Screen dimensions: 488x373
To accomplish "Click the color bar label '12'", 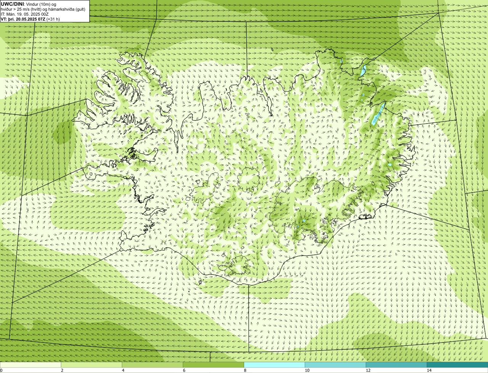I will tap(368, 370).
